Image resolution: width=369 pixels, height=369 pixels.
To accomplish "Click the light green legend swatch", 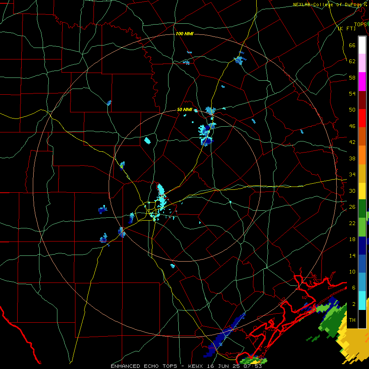I will click(362, 227).
